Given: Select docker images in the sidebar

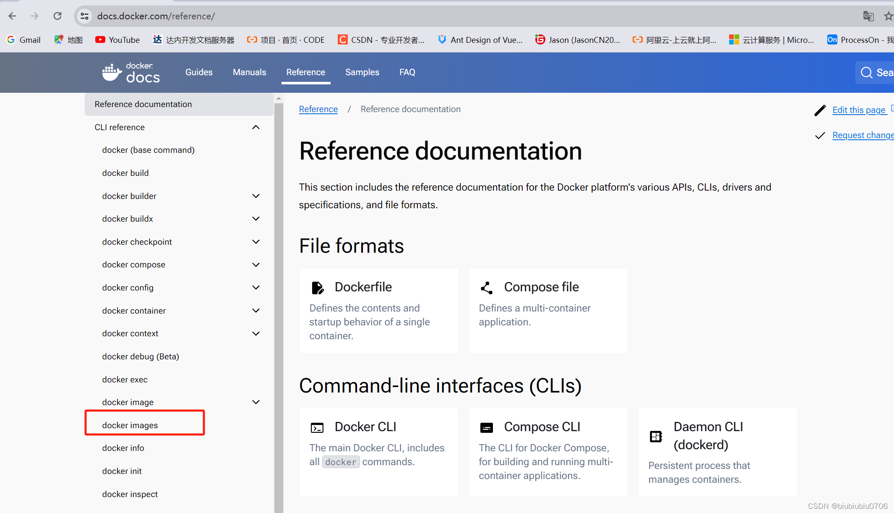Looking at the screenshot, I should coord(130,425).
